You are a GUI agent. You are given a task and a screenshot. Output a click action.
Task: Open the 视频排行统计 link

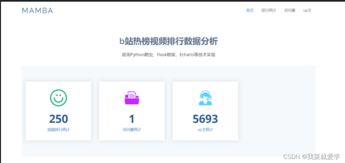58,130
